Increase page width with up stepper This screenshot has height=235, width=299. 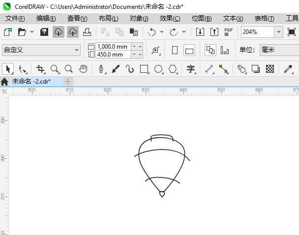tap(140, 47)
